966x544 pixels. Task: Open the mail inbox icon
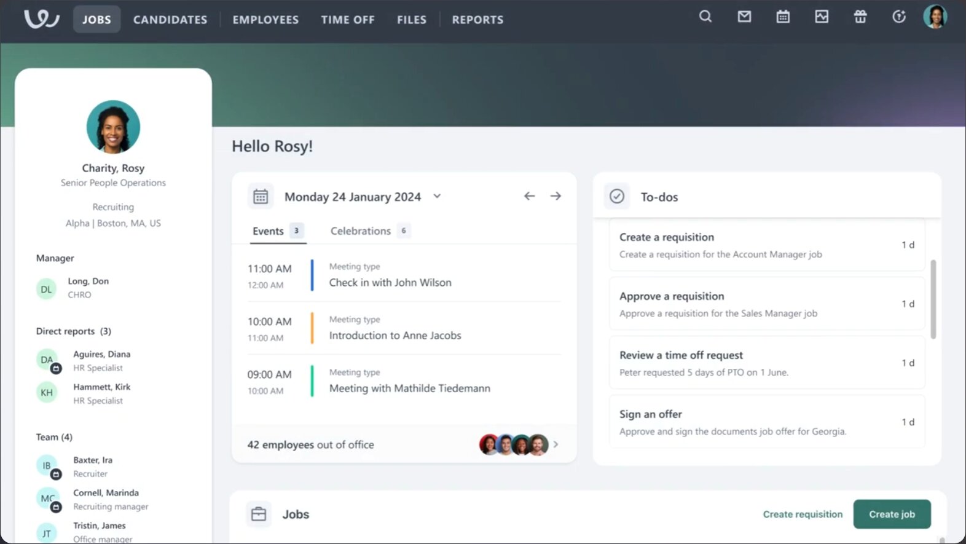click(x=744, y=17)
